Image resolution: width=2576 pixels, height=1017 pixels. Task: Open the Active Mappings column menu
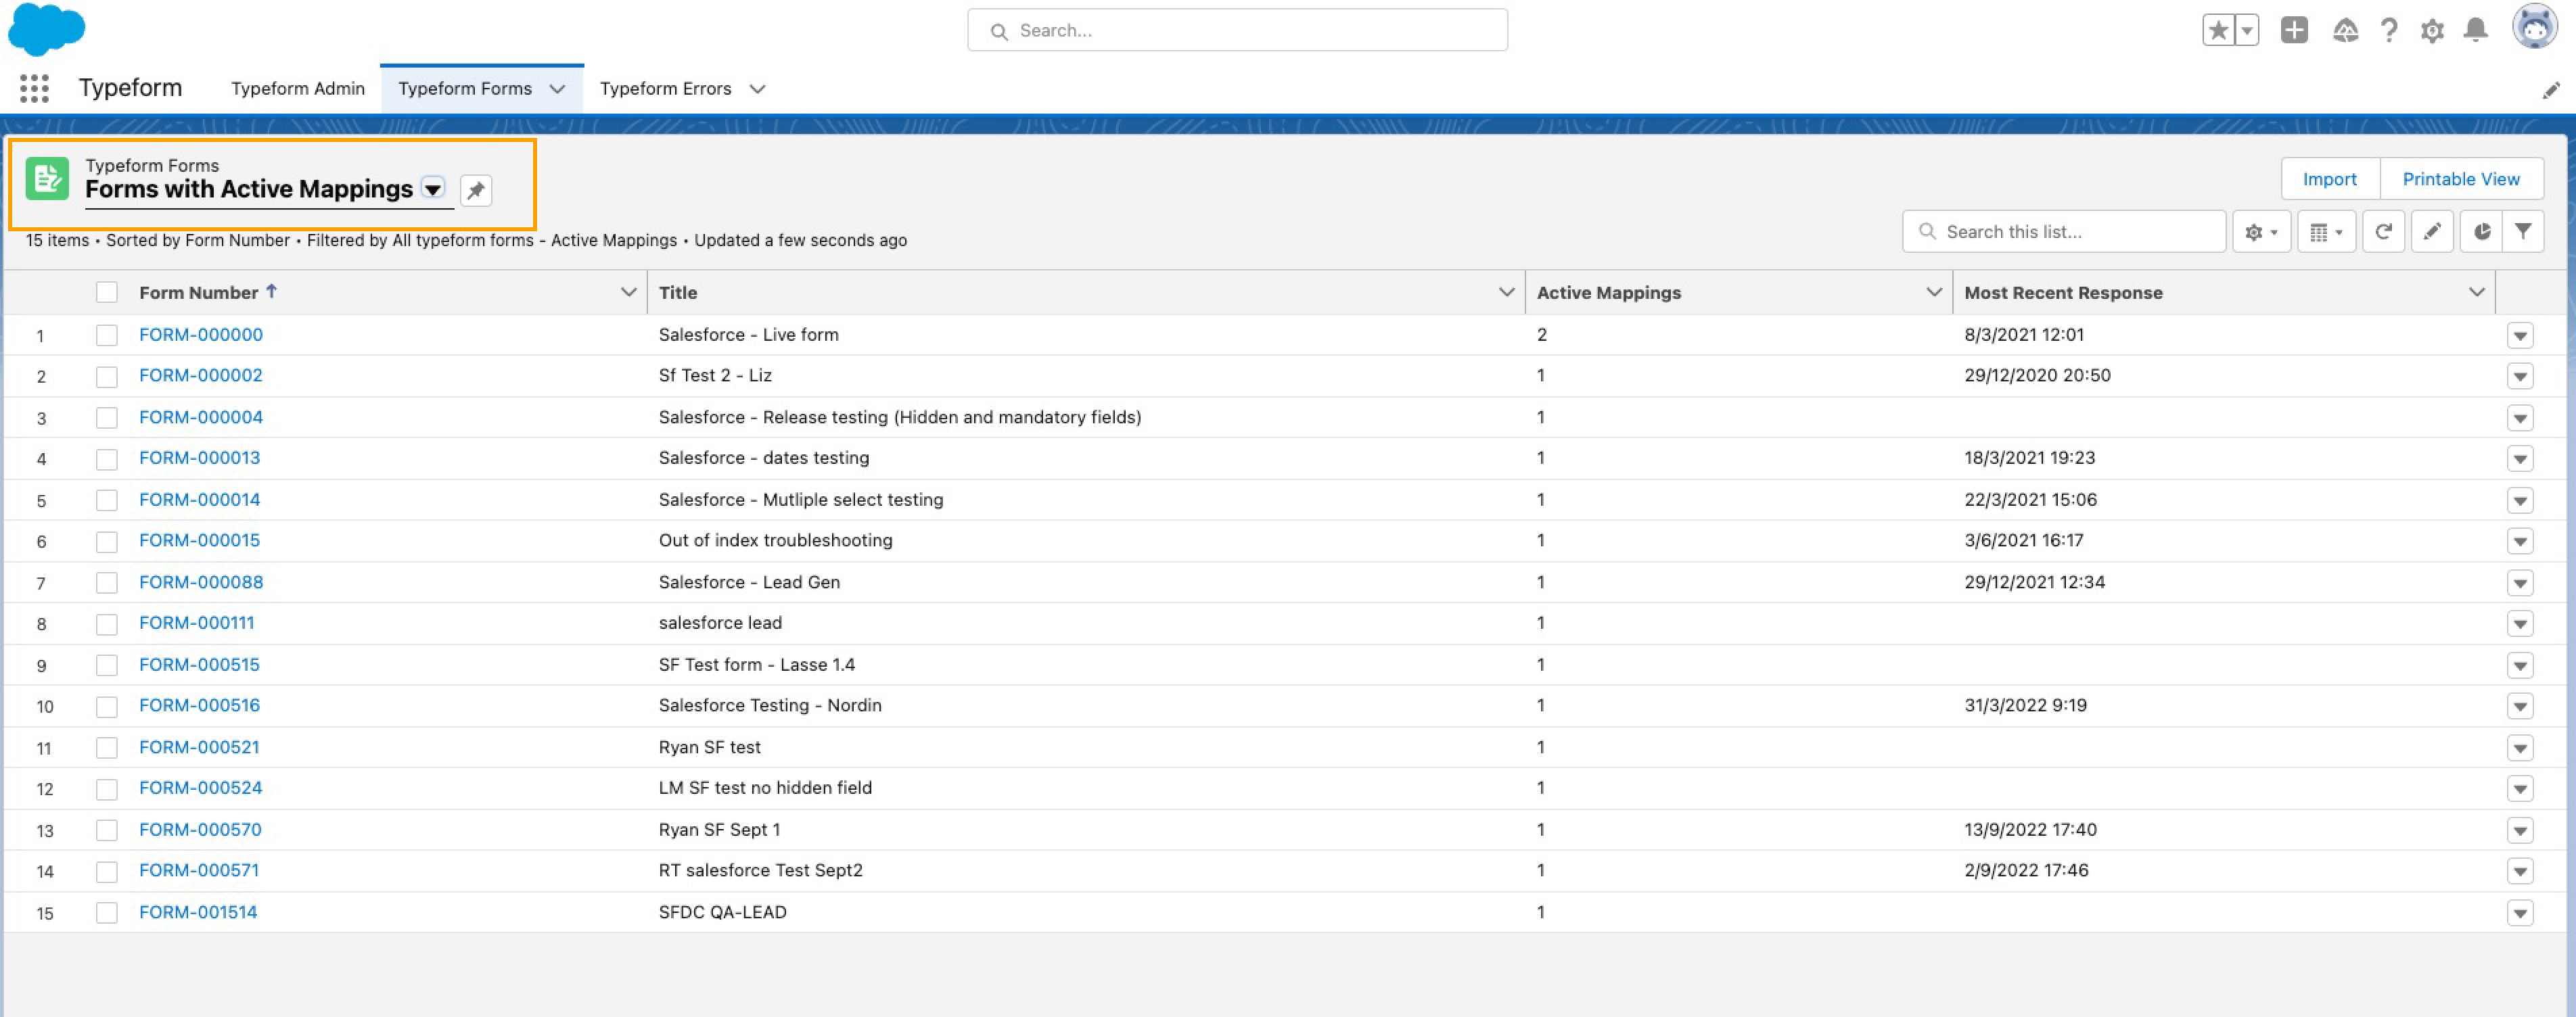[1934, 292]
